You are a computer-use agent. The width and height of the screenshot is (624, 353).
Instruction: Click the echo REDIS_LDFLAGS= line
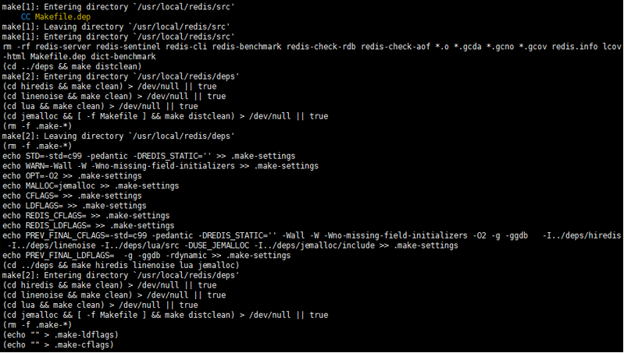point(88,225)
